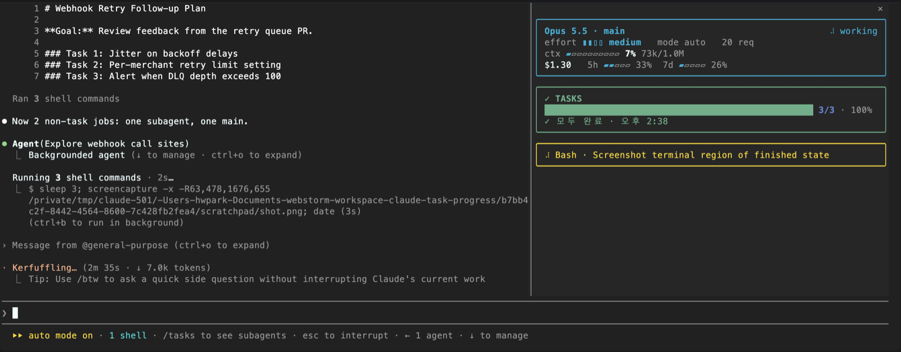Click the '26%' 7d usage percentage

719,65
